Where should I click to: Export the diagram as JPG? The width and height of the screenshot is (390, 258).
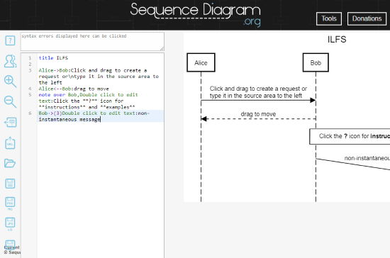click(10, 224)
